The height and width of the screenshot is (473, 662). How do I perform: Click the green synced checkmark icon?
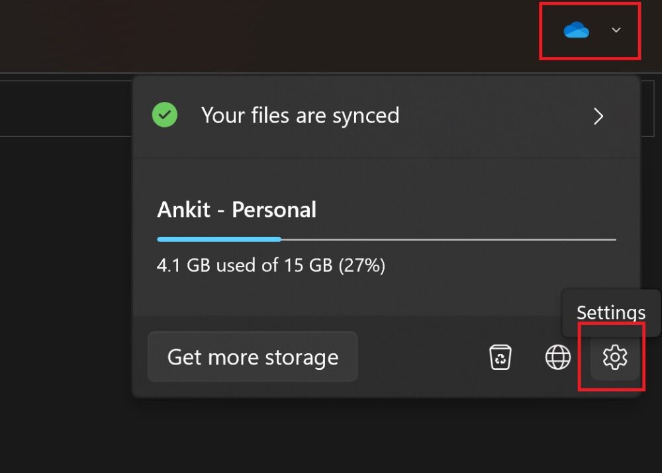pos(164,115)
